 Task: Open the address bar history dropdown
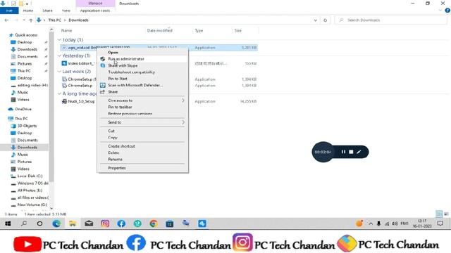315,20
